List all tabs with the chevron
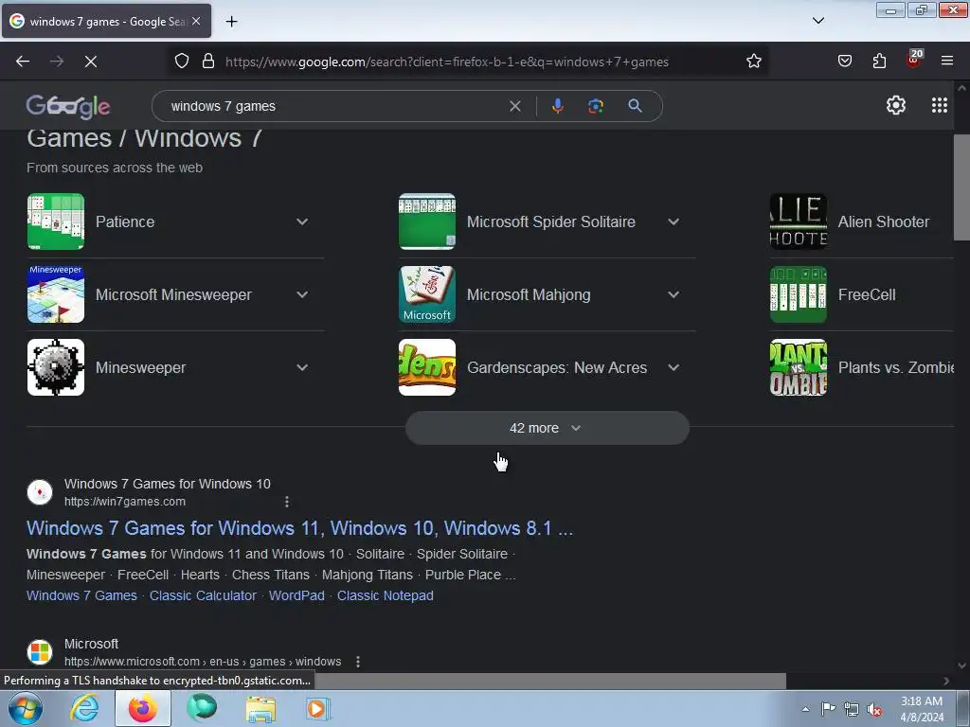The width and height of the screenshot is (970, 727). point(817,21)
